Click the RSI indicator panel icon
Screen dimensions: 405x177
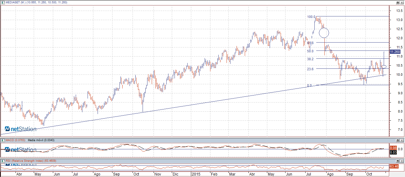click(3, 161)
